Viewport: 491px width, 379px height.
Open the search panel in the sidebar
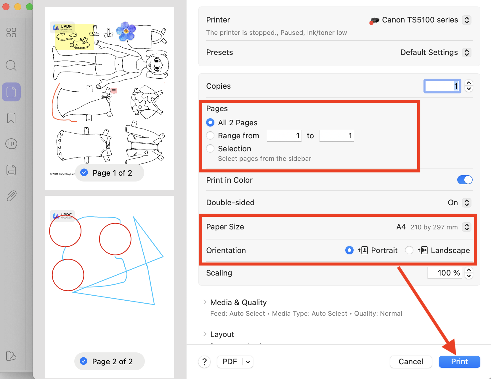(x=11, y=65)
